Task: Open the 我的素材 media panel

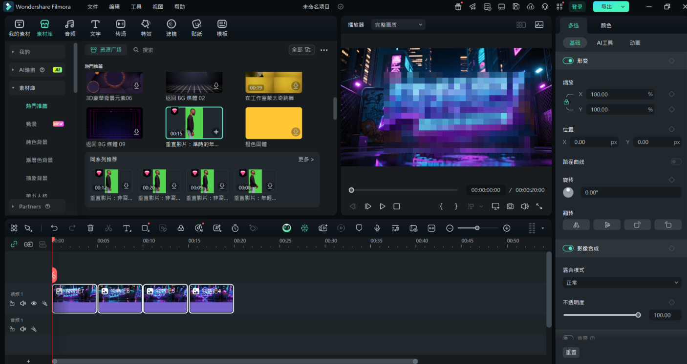Action: pyautogui.click(x=19, y=28)
